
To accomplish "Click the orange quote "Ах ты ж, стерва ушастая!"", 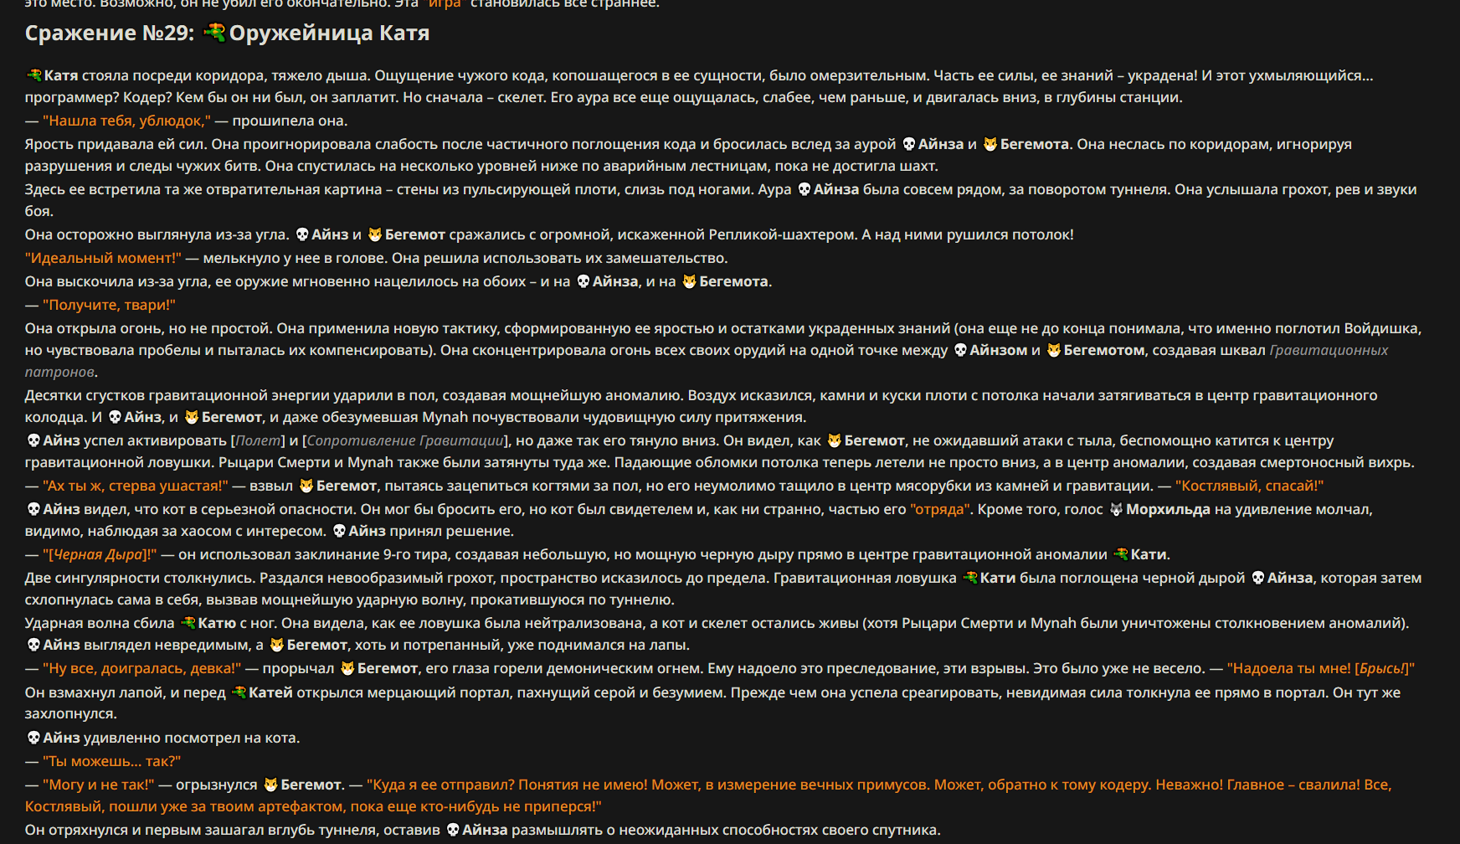I will (135, 486).
